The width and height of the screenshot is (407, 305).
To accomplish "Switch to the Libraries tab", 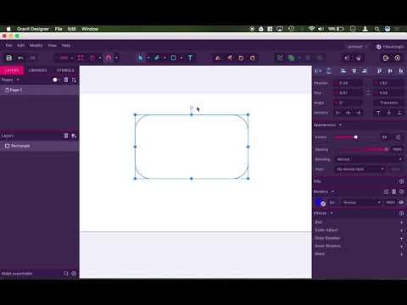I will pos(37,70).
